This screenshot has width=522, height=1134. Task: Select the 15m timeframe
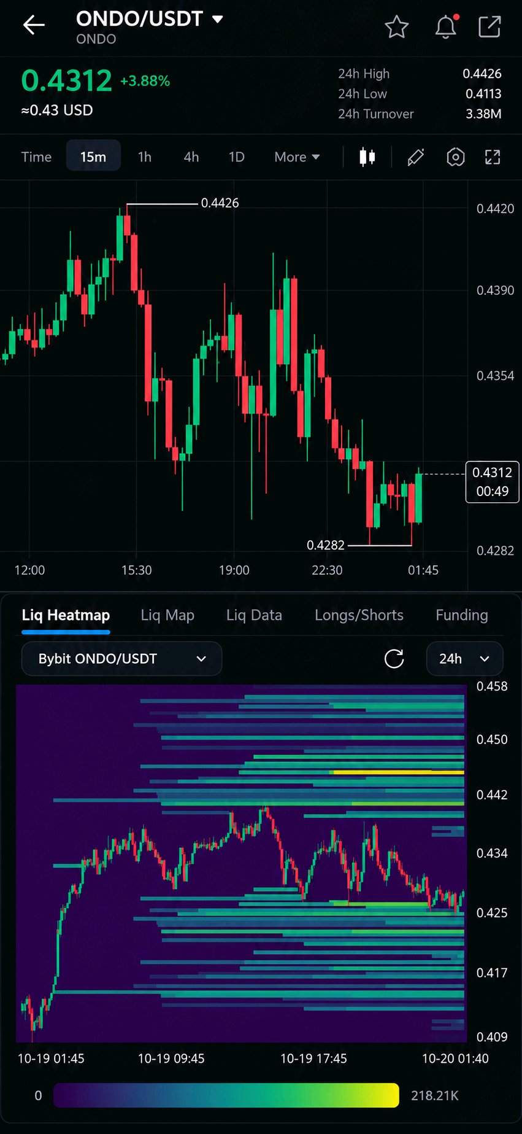[x=93, y=157]
